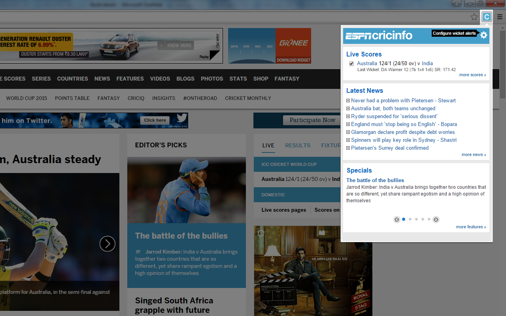
Task: Open the BLOGS menu
Action: 185,79
